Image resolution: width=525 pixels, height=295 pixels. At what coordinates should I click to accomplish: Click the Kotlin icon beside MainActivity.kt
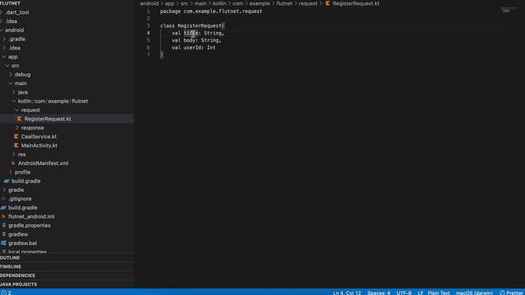click(16, 146)
